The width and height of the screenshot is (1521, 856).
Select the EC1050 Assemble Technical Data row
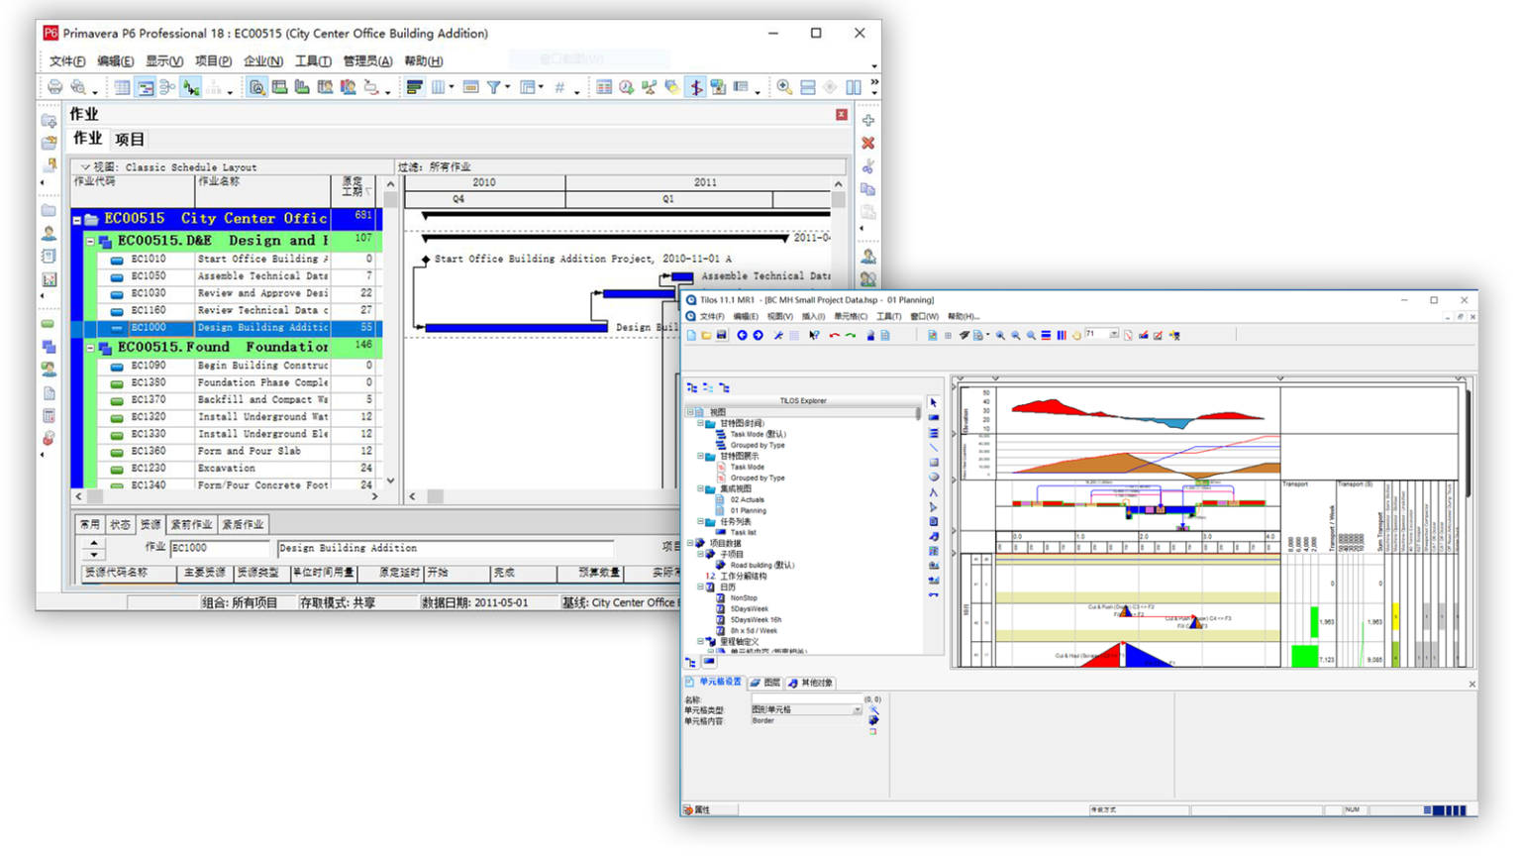pyautogui.click(x=225, y=276)
